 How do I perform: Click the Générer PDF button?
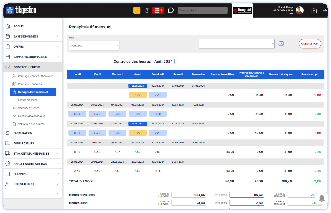tap(310, 44)
